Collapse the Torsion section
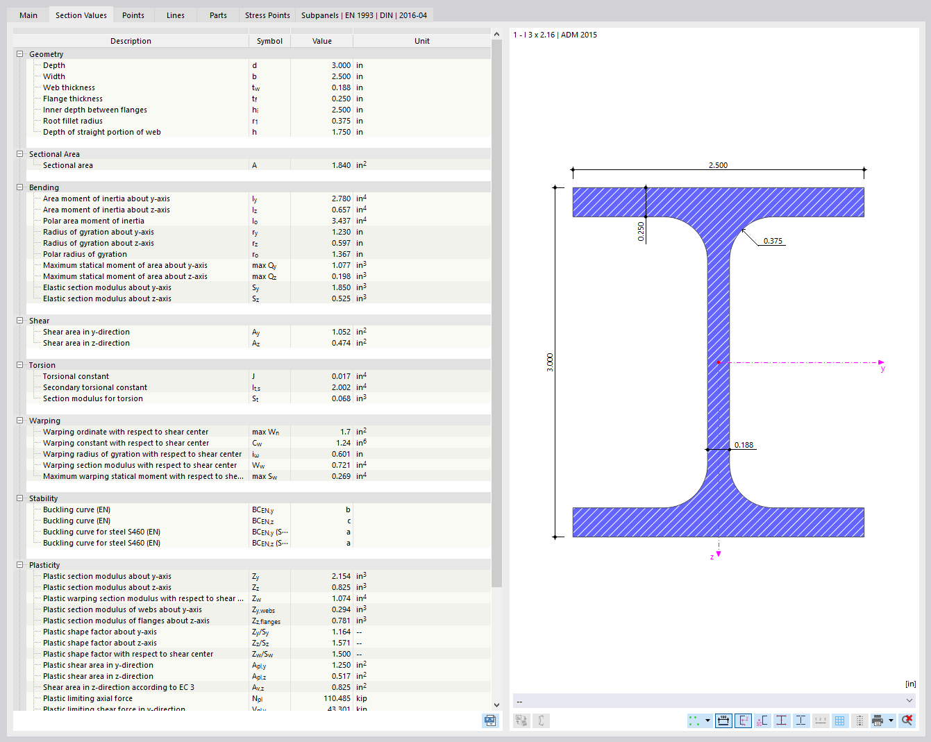This screenshot has width=931, height=742. pyautogui.click(x=22, y=364)
